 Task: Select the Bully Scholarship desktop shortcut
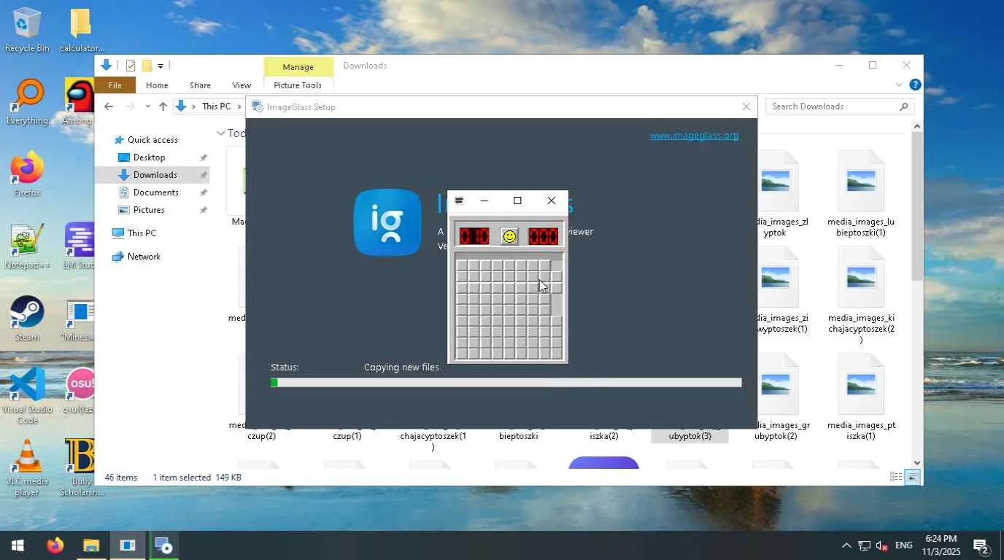tap(80, 468)
